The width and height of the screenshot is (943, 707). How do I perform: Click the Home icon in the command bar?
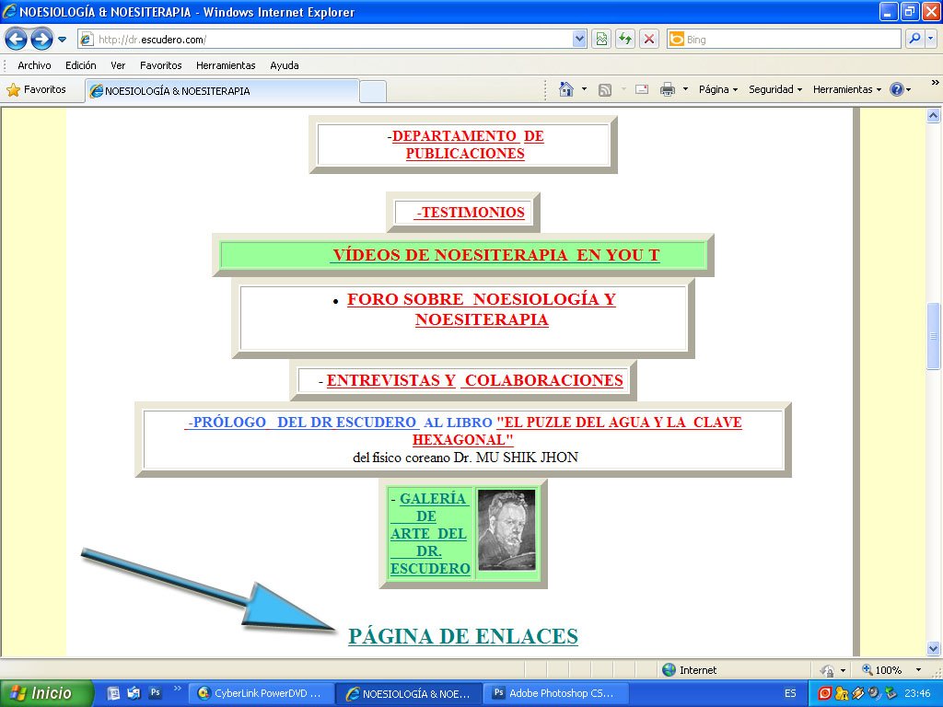point(565,89)
